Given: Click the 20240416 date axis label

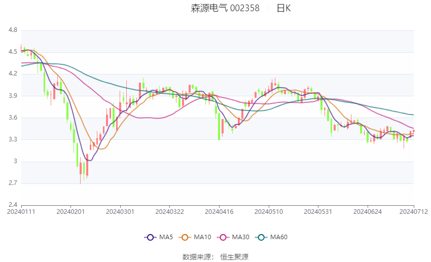Looking at the screenshot, I should click(x=219, y=212).
